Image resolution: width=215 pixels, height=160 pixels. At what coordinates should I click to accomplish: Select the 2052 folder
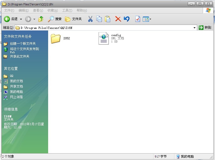tap(56, 39)
